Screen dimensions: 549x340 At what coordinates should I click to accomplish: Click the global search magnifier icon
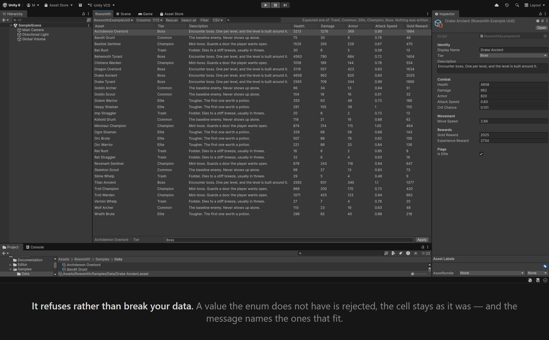click(x=517, y=5)
